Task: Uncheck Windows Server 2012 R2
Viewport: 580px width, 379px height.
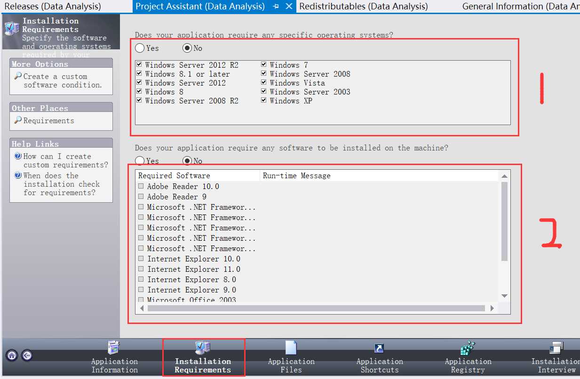Action: click(x=139, y=64)
